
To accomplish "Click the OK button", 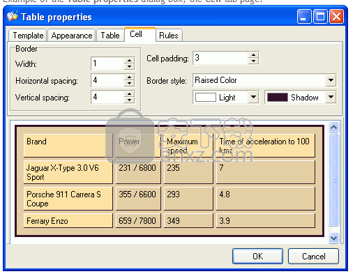I will point(257,257).
